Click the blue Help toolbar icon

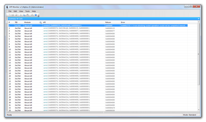point(36,15)
